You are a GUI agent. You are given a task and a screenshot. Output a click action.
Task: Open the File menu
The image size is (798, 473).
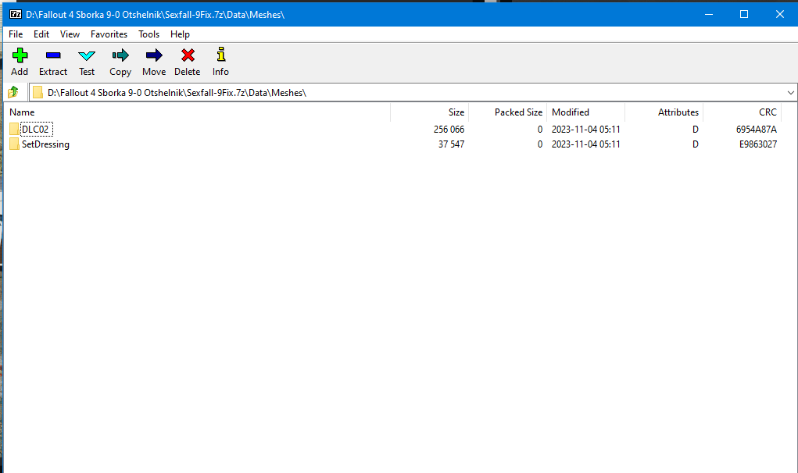tap(16, 34)
